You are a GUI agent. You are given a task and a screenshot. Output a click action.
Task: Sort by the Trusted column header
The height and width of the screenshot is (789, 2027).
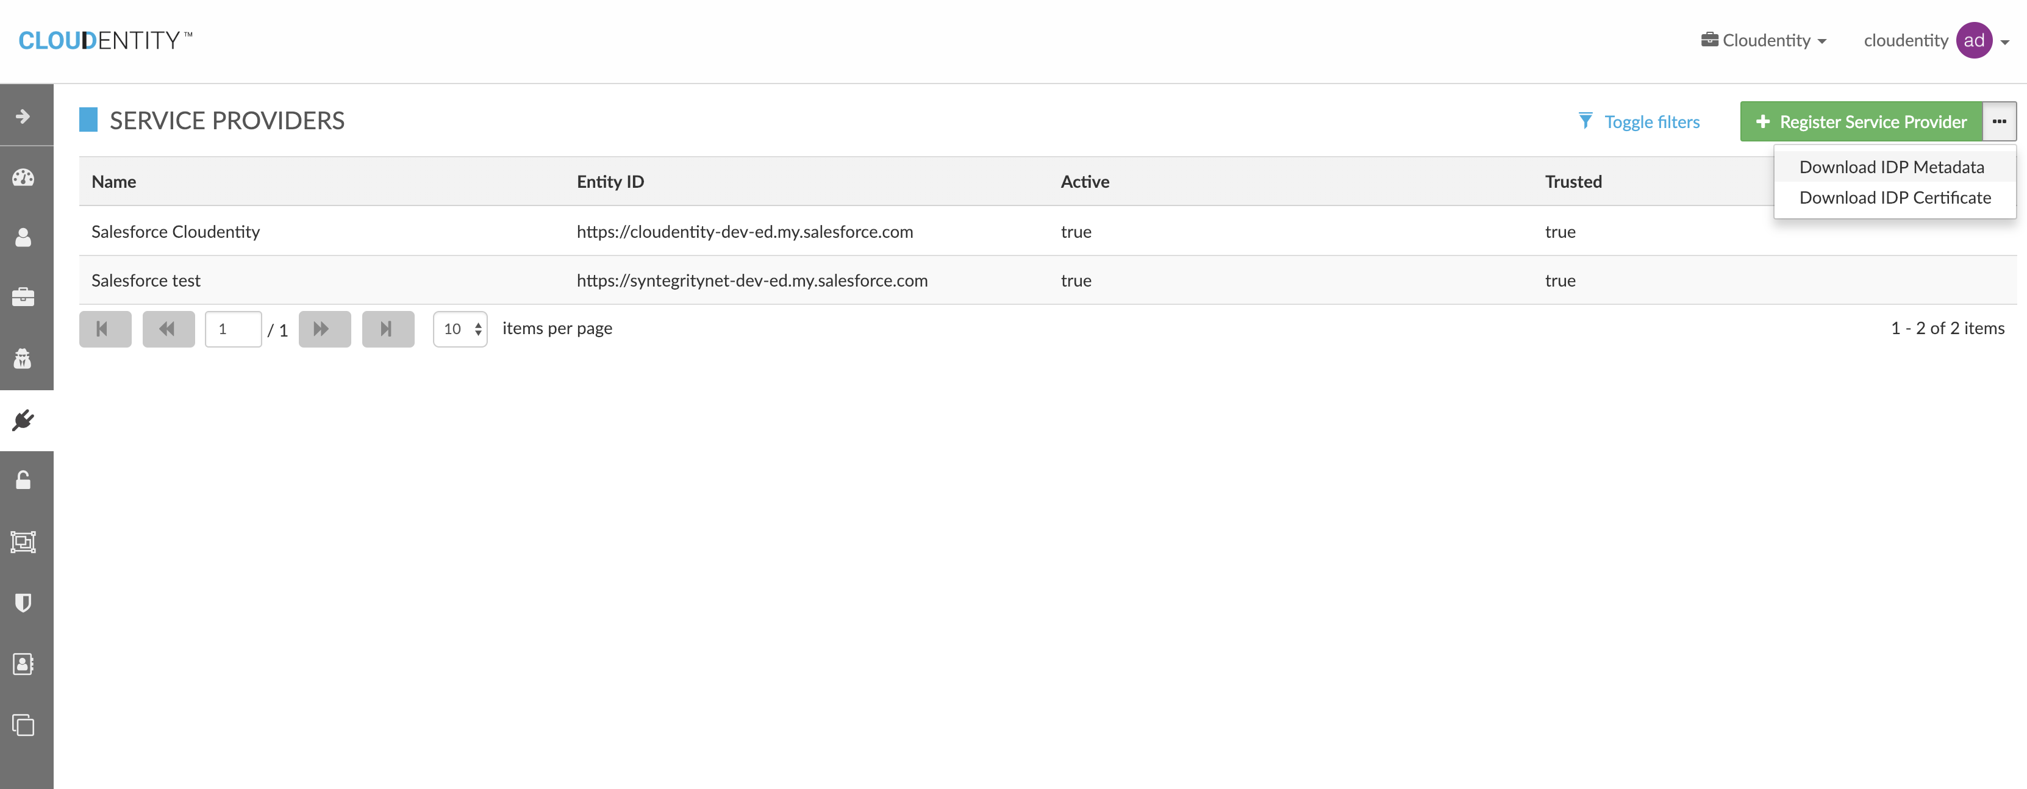click(x=1573, y=182)
